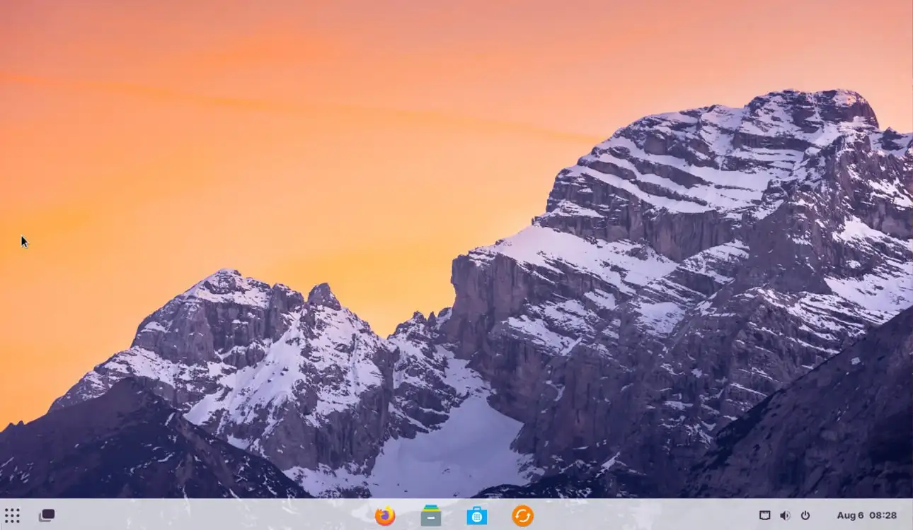This screenshot has width=913, height=530.
Task: Open the workspaces multitasking view
Action: 47,516
